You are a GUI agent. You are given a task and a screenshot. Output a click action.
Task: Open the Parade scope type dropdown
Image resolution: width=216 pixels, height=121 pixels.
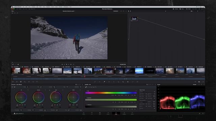tap(195, 85)
